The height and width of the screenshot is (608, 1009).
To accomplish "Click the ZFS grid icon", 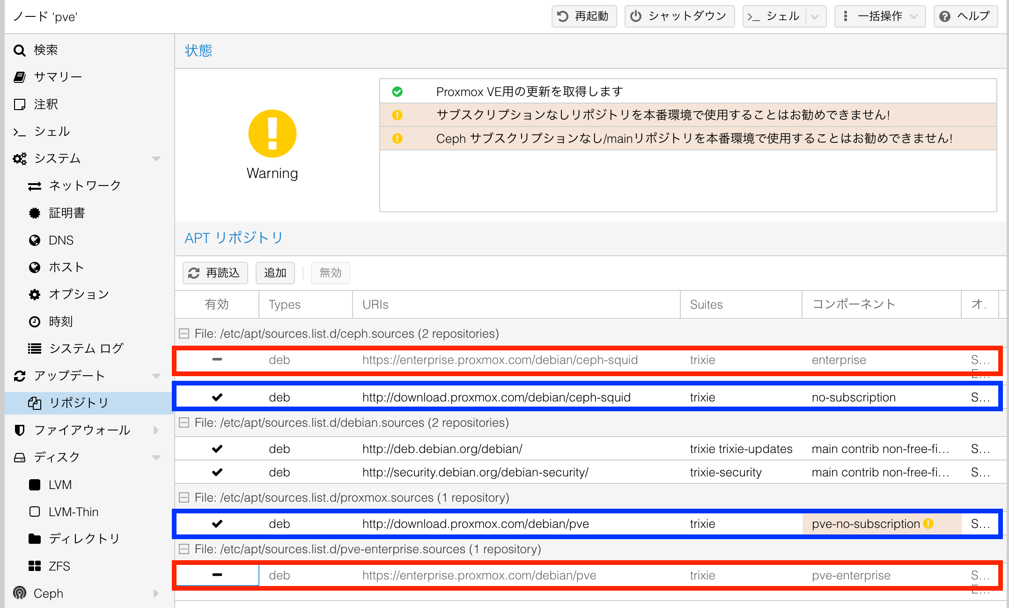I will click(x=35, y=566).
